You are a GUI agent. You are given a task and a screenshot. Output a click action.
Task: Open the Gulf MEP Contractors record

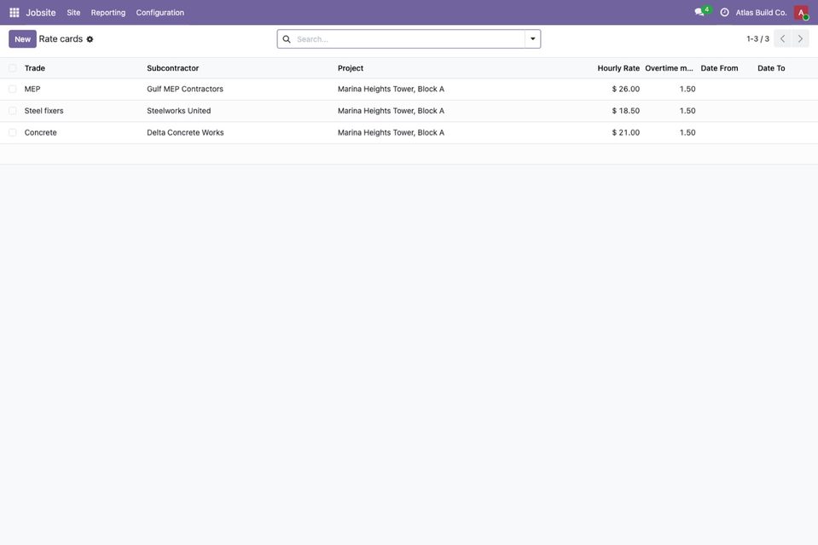185,90
